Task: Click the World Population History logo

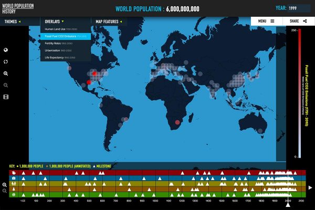Action: 18,8
